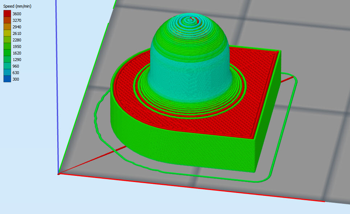
Task: Click the 1290 legend color swatch
Action: tap(7, 59)
